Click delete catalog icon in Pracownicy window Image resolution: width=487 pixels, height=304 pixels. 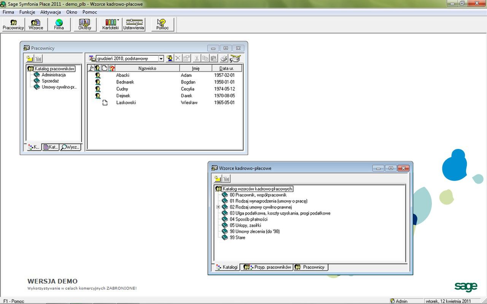(38, 59)
